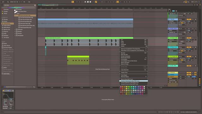Open the Sounds browser category

pos(6,20)
